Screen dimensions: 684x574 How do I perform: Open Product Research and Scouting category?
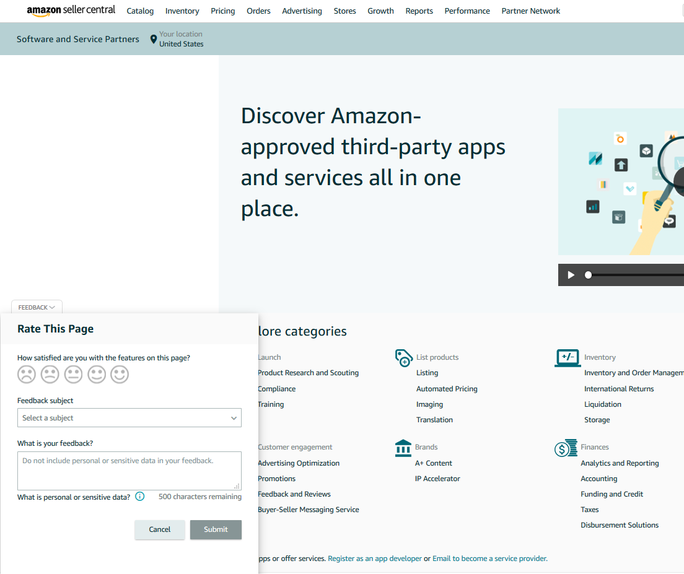pyautogui.click(x=309, y=373)
